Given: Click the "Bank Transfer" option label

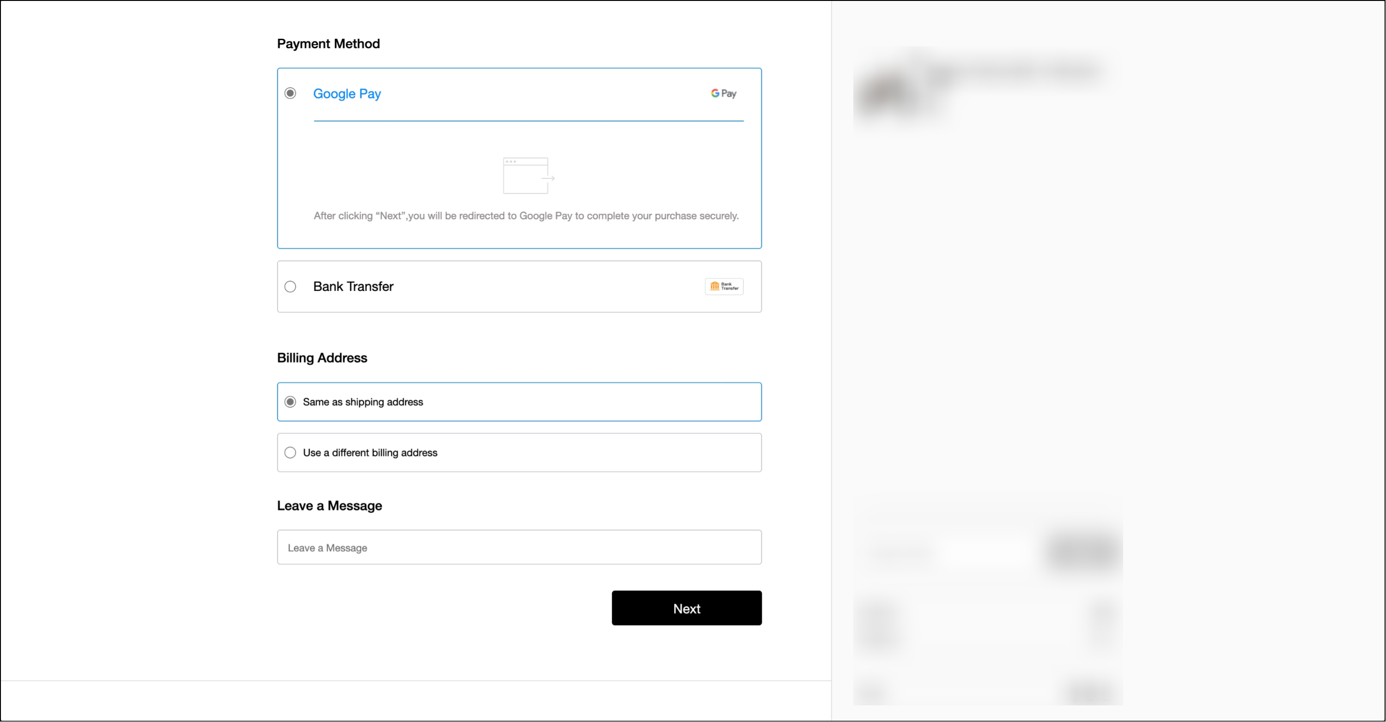Looking at the screenshot, I should 353,287.
